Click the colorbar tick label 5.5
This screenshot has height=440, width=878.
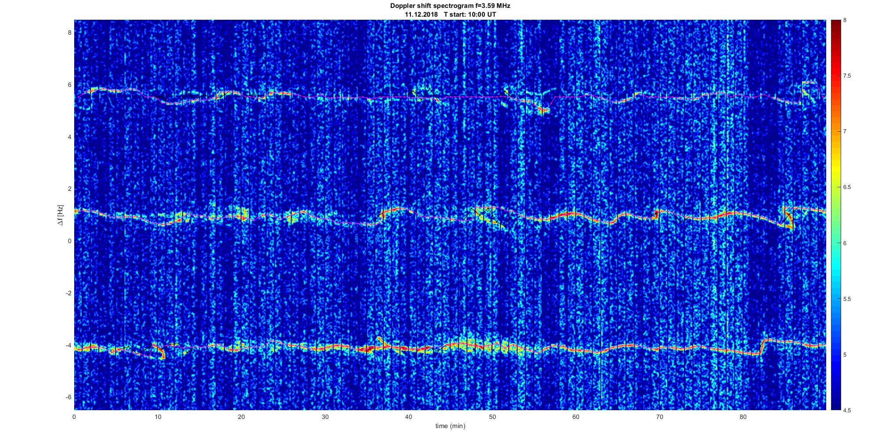(x=848, y=299)
